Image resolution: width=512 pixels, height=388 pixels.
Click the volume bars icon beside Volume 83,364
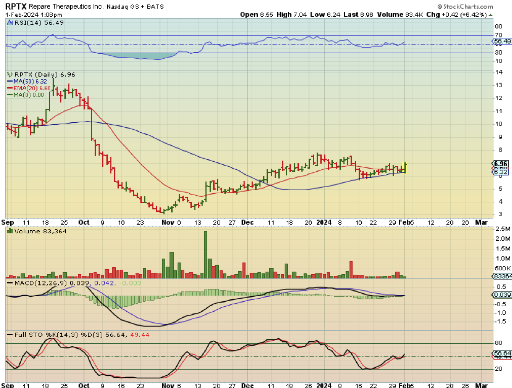click(10, 231)
